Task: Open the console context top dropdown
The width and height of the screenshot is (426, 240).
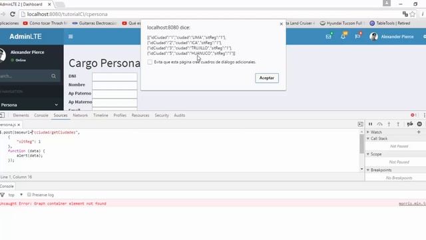Action: [x=15, y=195]
